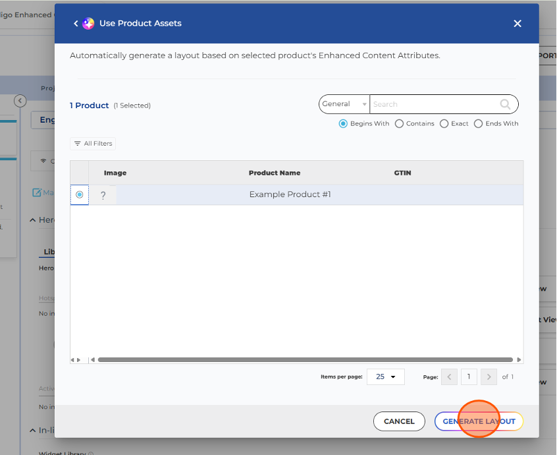The image size is (557, 455).
Task: Select the Contains radio option
Action: click(x=399, y=123)
